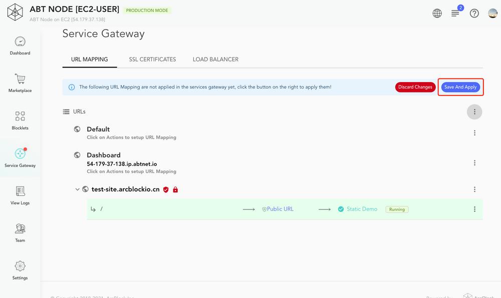Collapse the test-site.arcblockio.cn rule list
The width and height of the screenshot is (501, 298).
click(77, 189)
